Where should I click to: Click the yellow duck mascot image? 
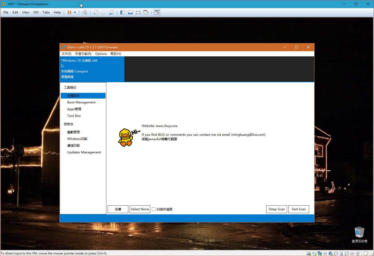[129, 138]
